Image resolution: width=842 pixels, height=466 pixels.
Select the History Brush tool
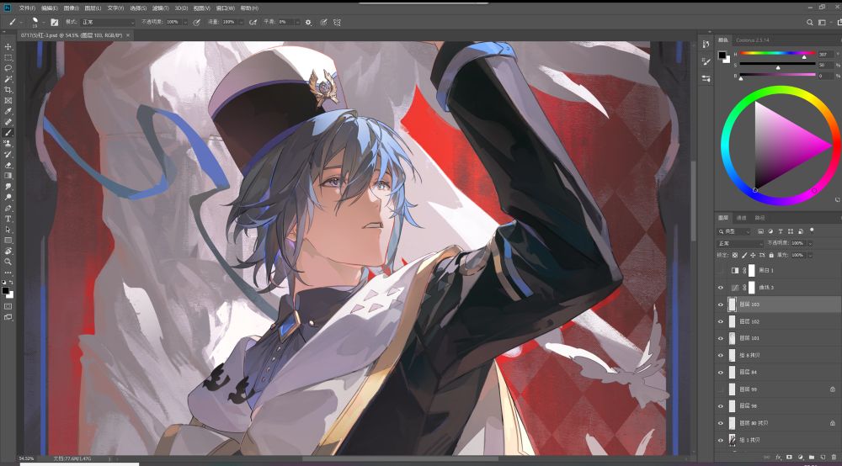pyautogui.click(x=8, y=155)
